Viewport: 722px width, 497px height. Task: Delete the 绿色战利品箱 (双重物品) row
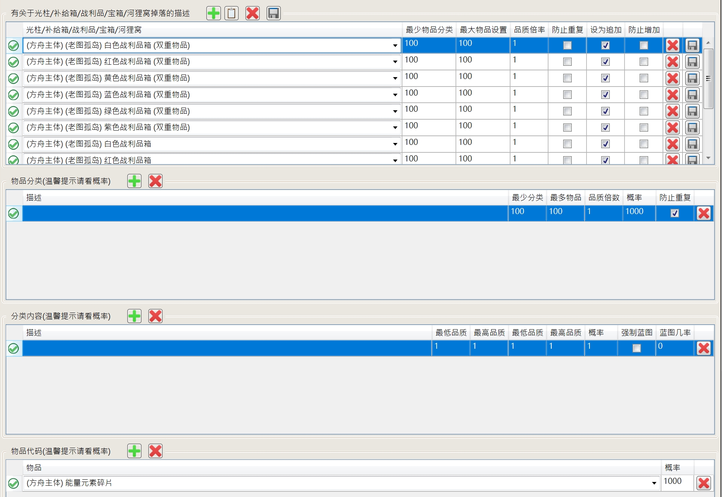click(673, 111)
